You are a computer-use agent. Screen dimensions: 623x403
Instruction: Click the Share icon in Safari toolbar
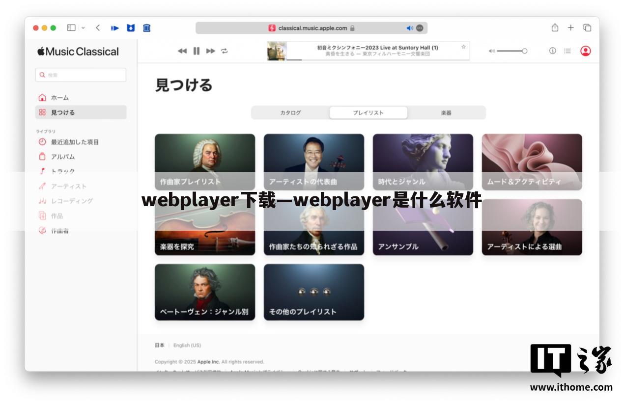(555, 27)
